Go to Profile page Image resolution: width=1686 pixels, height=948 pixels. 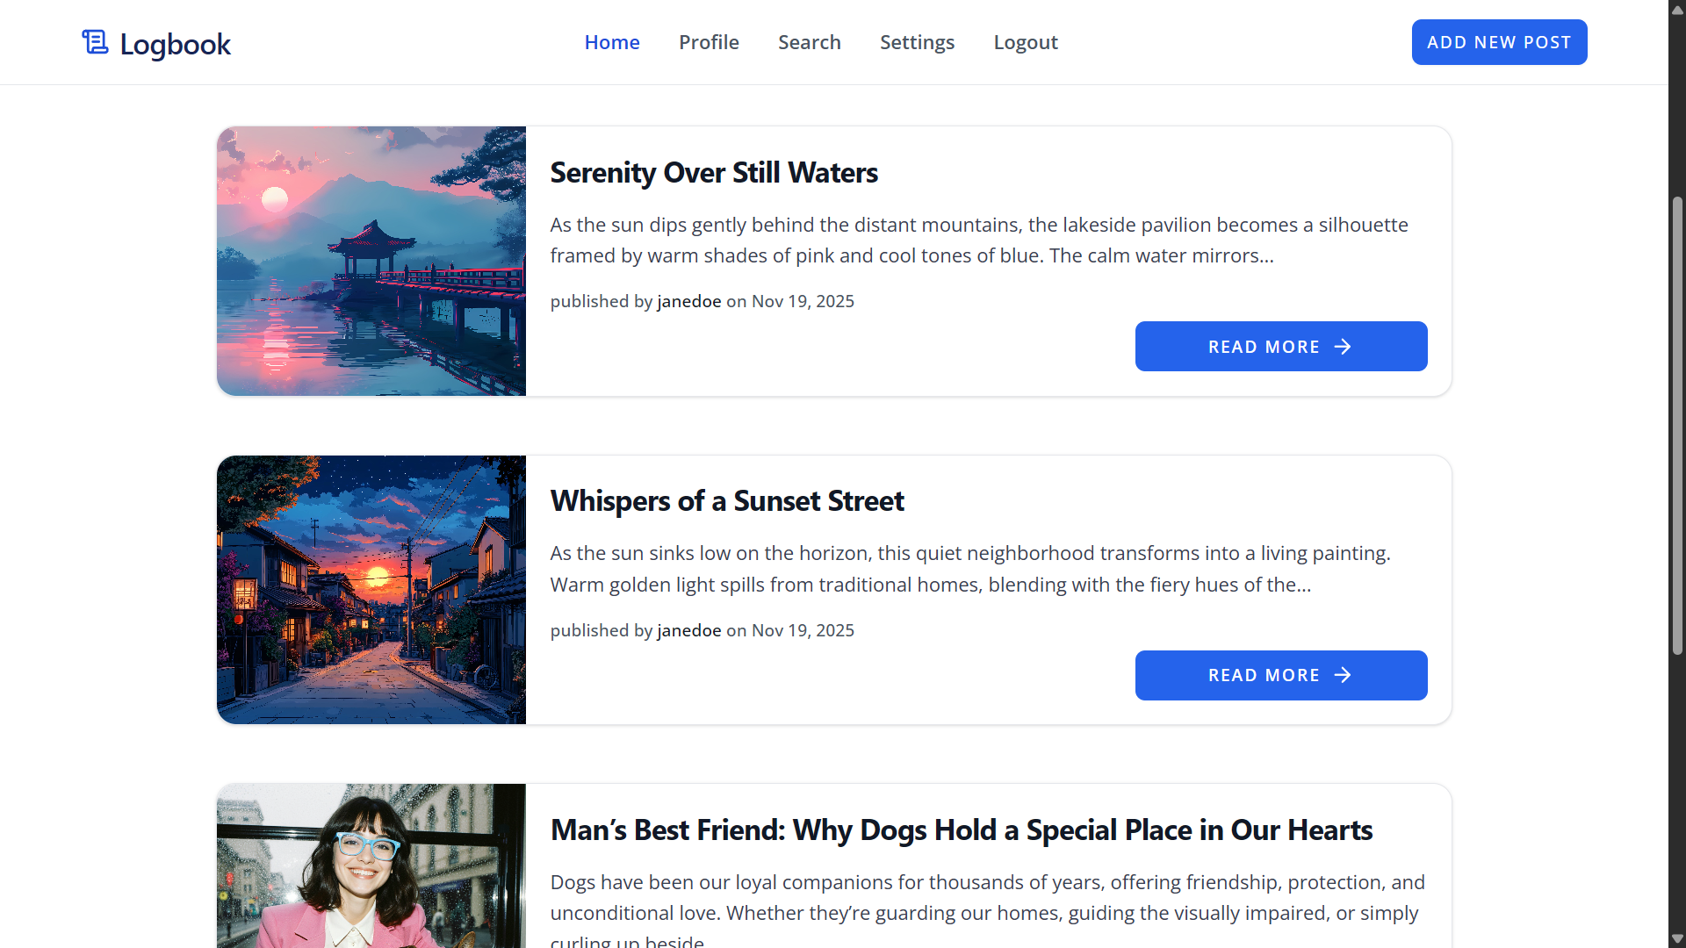(x=709, y=42)
